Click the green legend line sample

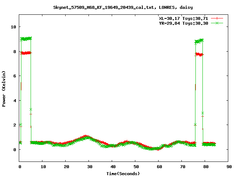point(217,23)
